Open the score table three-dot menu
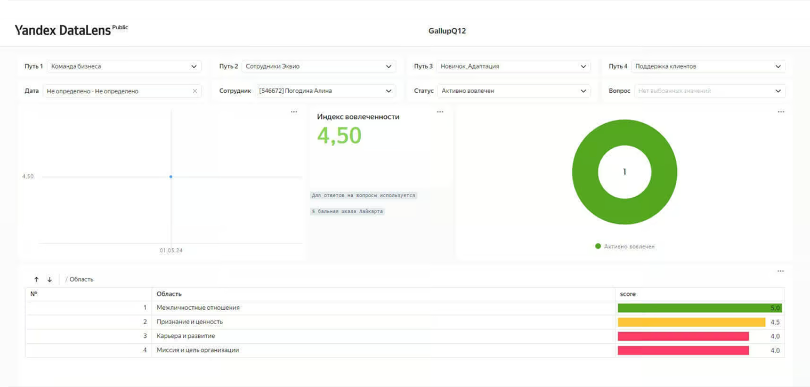810x387 pixels. pos(781,271)
